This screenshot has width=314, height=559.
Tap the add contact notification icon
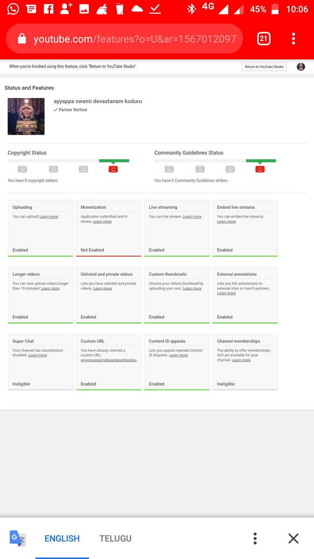click(67, 9)
